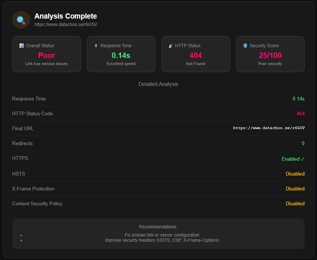Click the Final URL monospace value
Viewport: 317px width, 260px height.
(x=268, y=128)
